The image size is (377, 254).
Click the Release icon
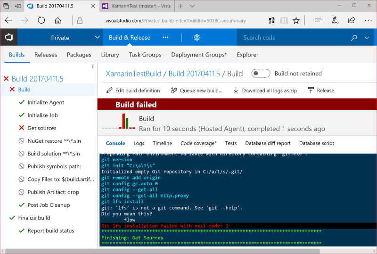pos(311,90)
